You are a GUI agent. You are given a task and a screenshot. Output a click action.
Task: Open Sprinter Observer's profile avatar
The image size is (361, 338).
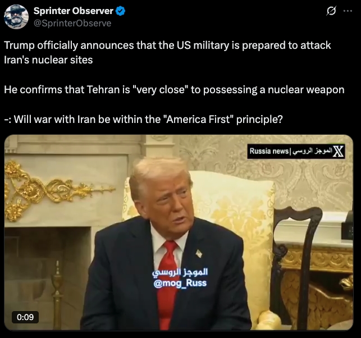(16, 17)
